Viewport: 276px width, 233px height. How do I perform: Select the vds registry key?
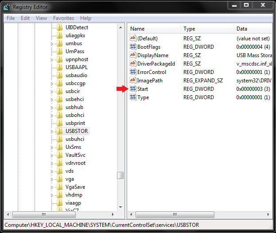tap(70, 171)
